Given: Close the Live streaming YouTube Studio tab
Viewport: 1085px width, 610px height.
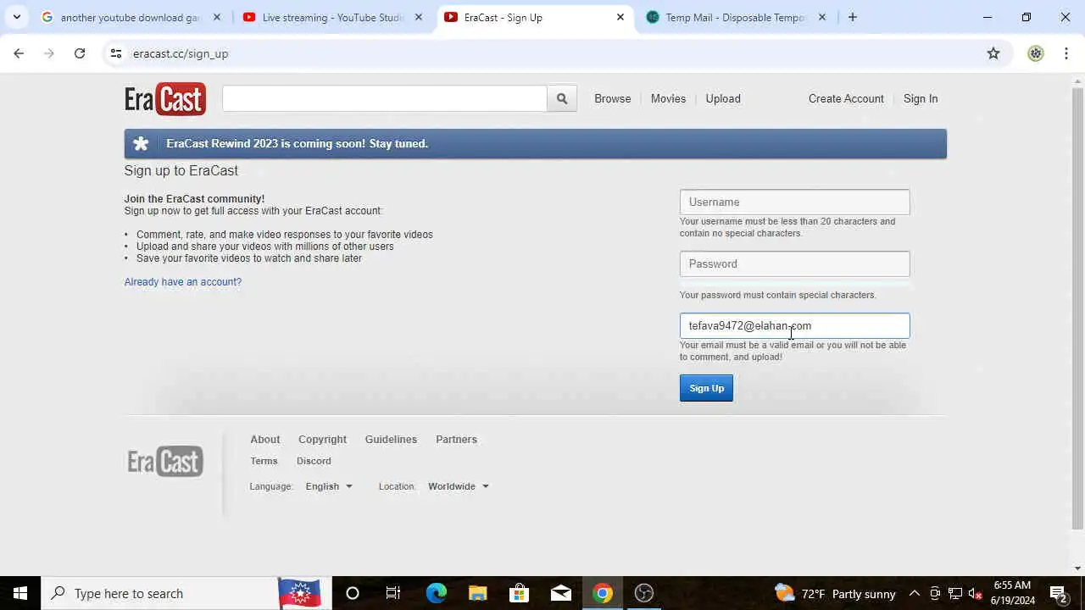Looking at the screenshot, I should pos(418,17).
